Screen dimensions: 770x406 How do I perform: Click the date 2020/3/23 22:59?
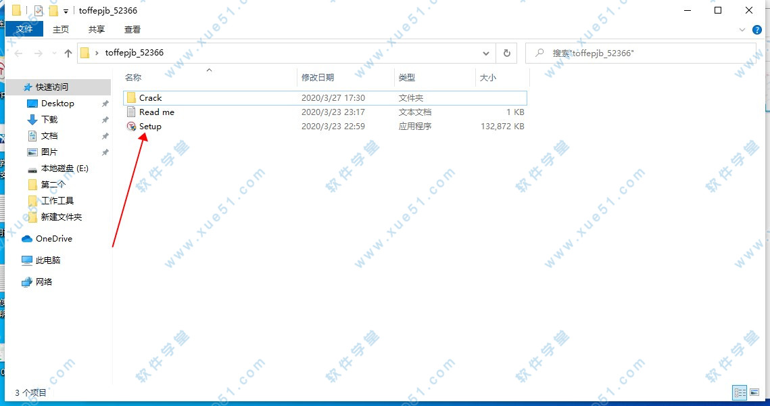(x=333, y=127)
